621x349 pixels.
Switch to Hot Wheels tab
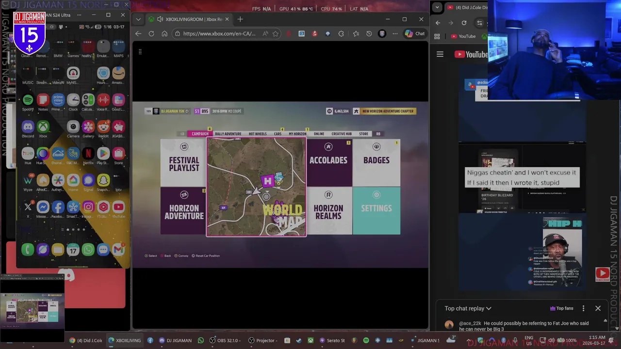point(258,134)
